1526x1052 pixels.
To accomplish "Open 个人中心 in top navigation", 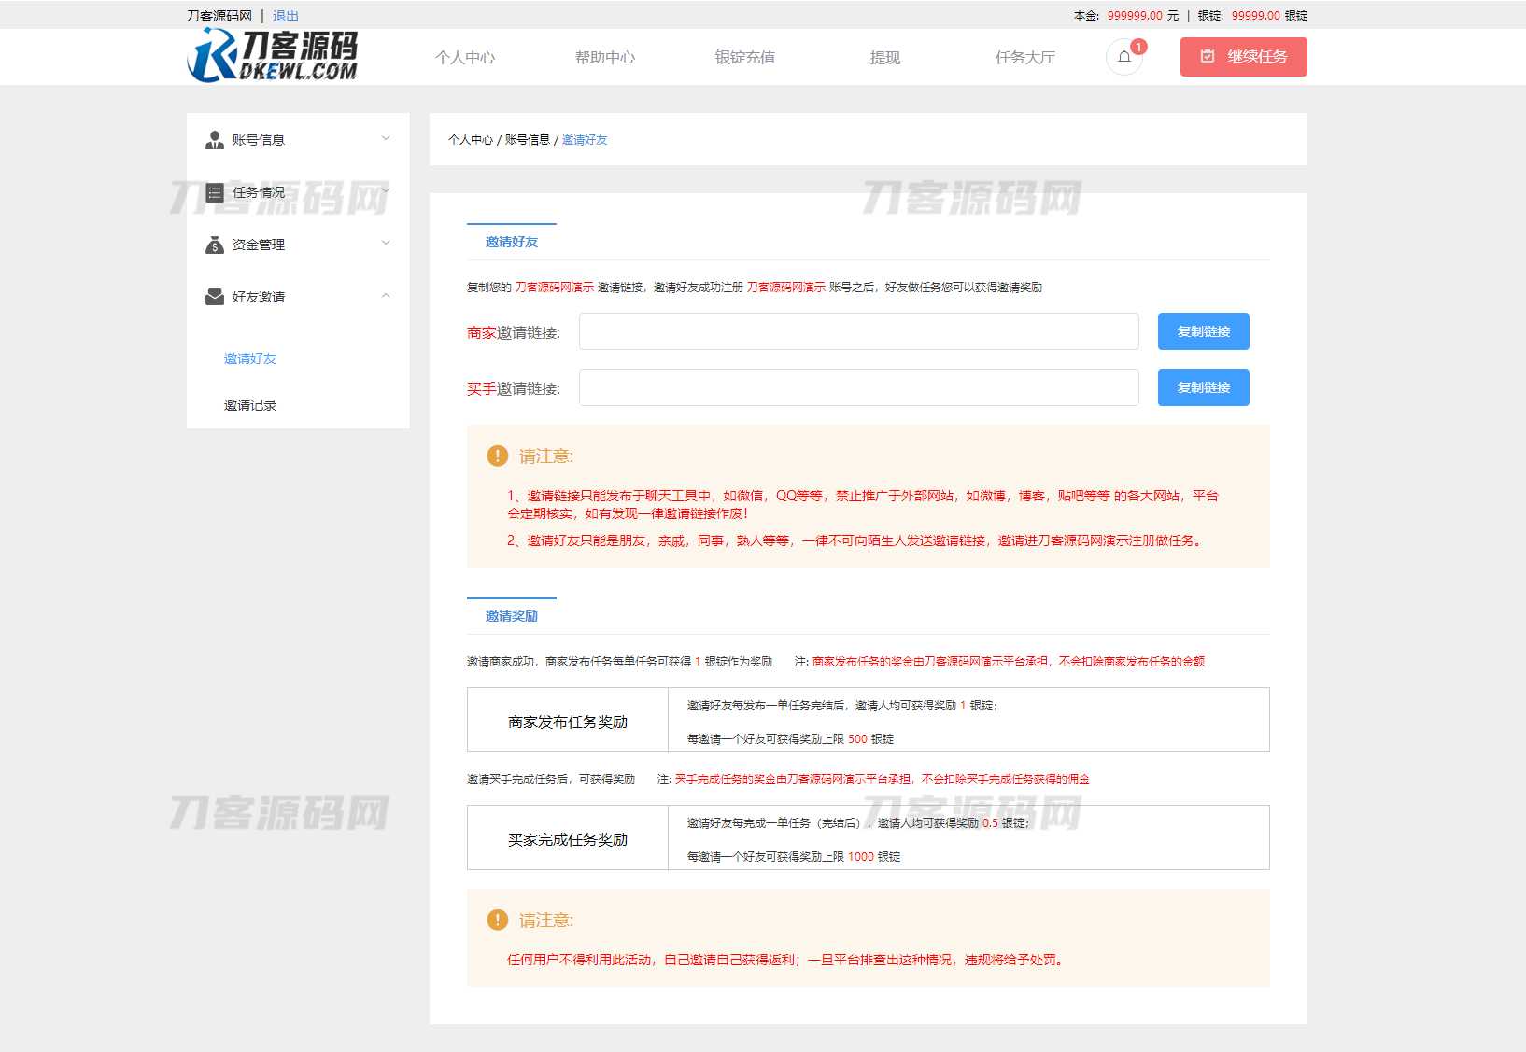I will tap(465, 58).
